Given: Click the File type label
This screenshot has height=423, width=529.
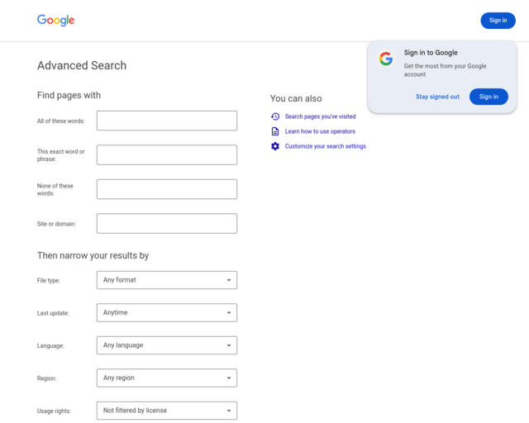Looking at the screenshot, I should point(49,280).
